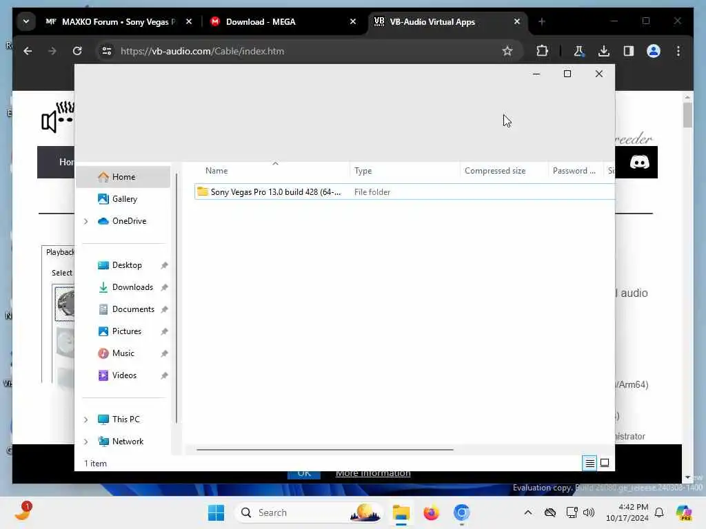Open File Explorer from the taskbar
The height and width of the screenshot is (529, 706).
coord(401,512)
